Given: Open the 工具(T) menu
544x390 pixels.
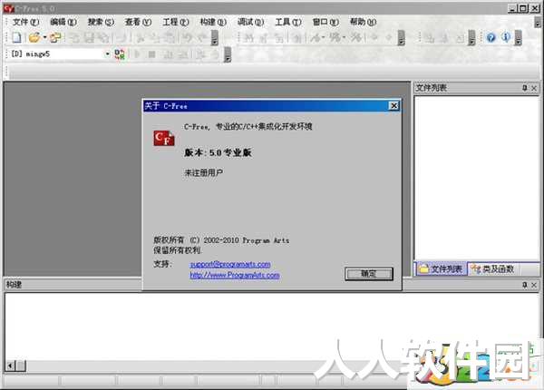Looking at the screenshot, I should click(x=288, y=22).
